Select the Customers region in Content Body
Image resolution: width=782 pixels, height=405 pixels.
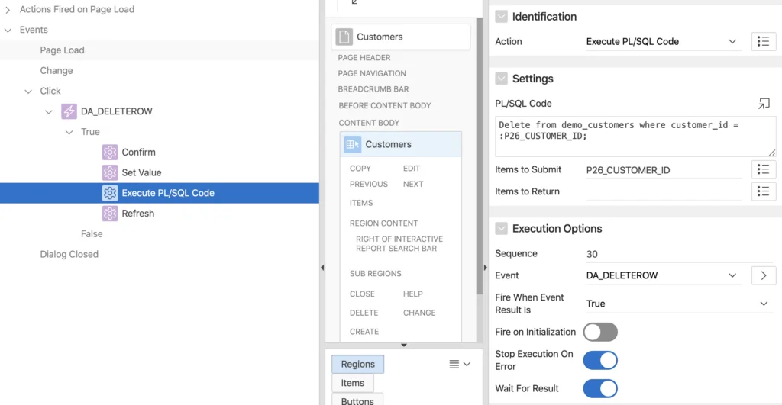[400, 144]
